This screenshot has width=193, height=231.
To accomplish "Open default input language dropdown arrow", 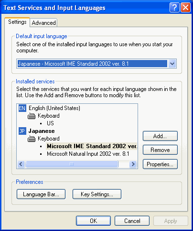I will click(172, 64).
